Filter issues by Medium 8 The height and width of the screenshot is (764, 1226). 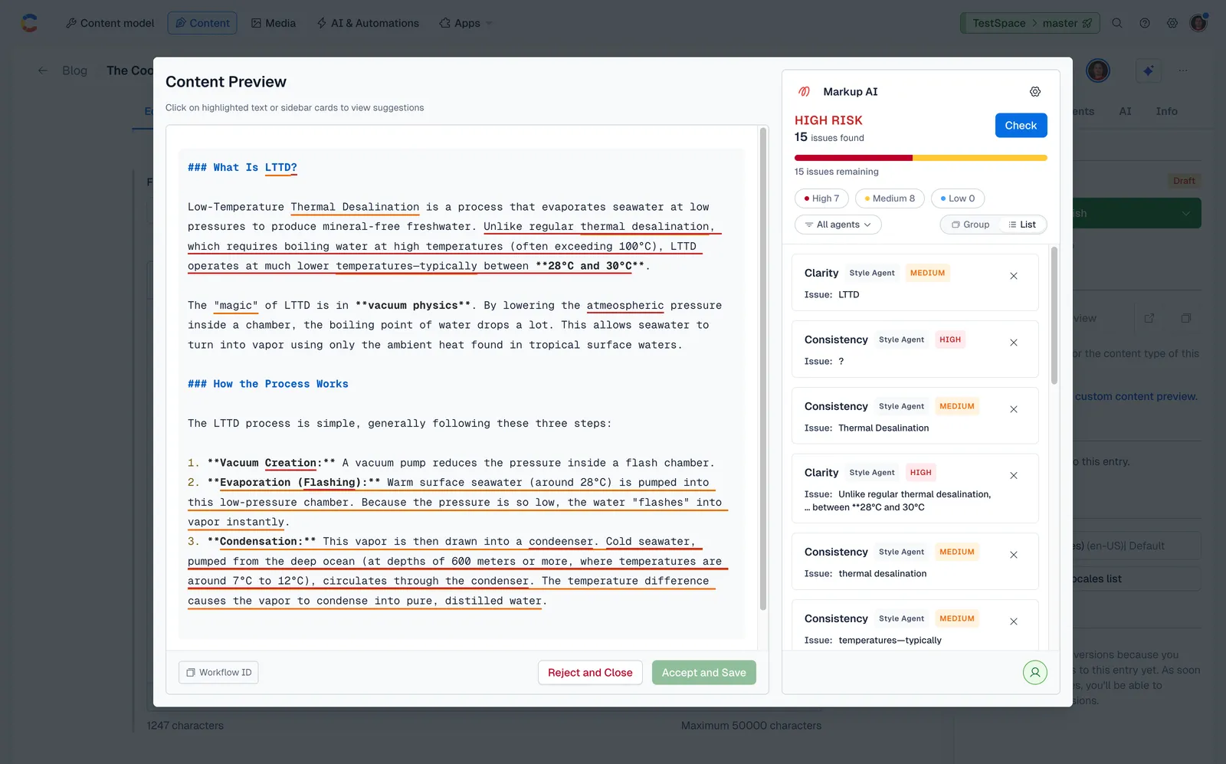pos(890,198)
